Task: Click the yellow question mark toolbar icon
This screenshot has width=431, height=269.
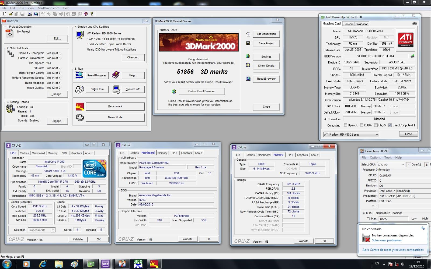Action: click(92, 14)
